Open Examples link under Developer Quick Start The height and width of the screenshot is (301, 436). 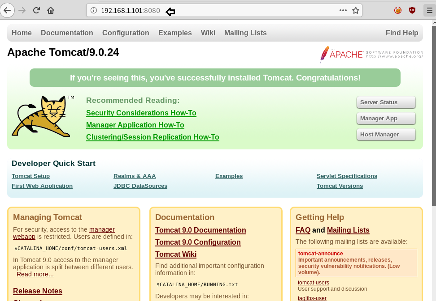(229, 176)
